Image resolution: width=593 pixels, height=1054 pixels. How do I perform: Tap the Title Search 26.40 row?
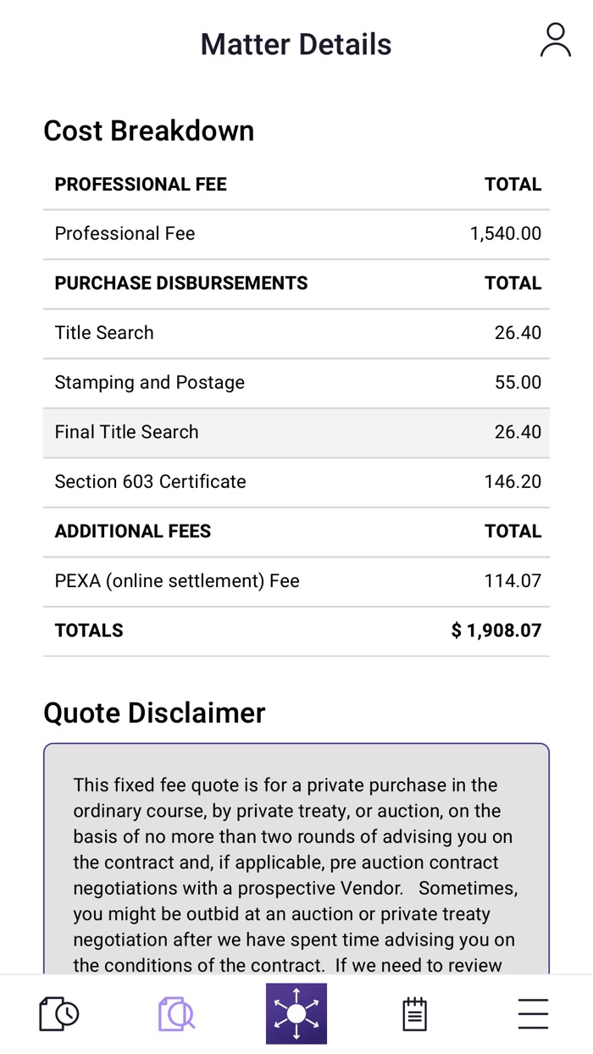point(296,333)
